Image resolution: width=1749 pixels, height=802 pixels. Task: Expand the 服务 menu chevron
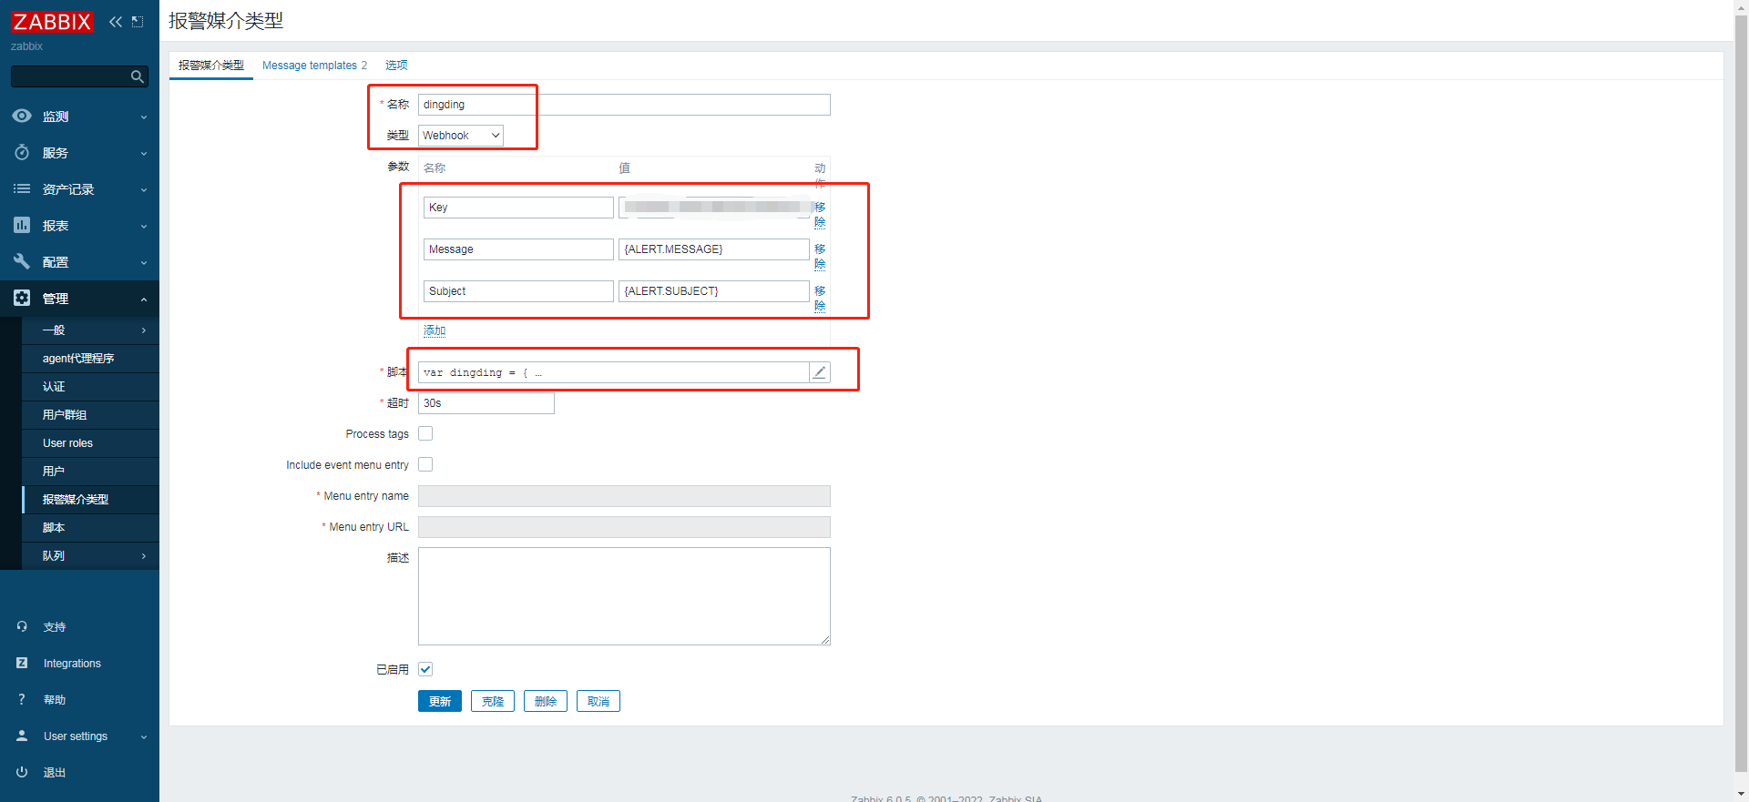(144, 153)
